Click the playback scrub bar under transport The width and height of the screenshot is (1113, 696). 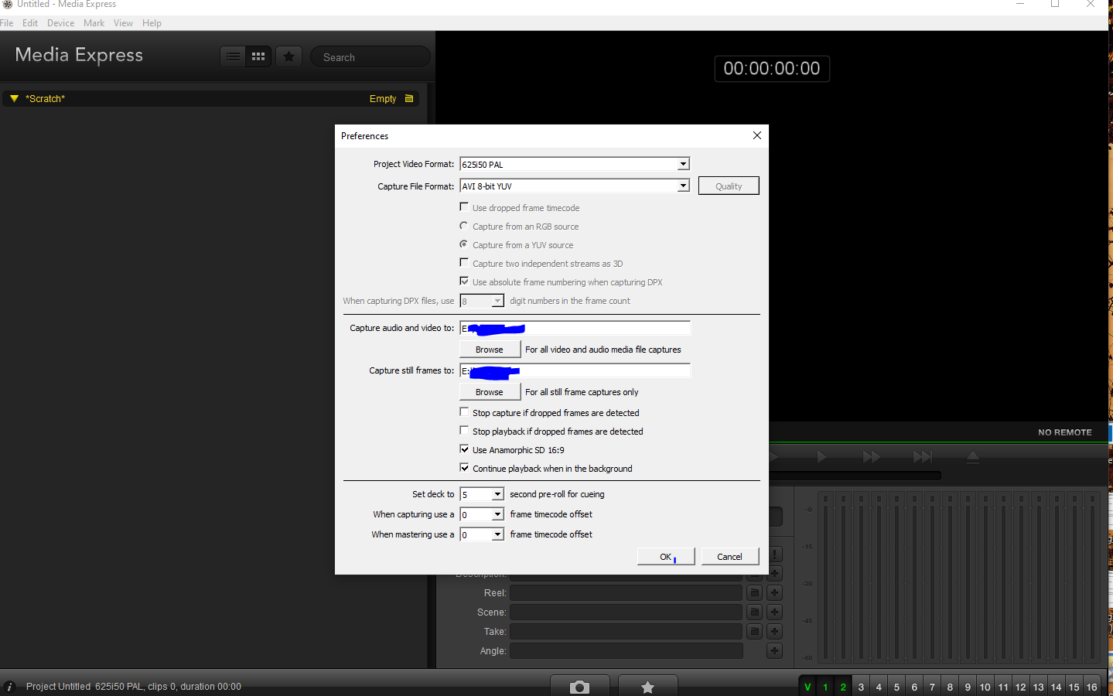point(855,476)
